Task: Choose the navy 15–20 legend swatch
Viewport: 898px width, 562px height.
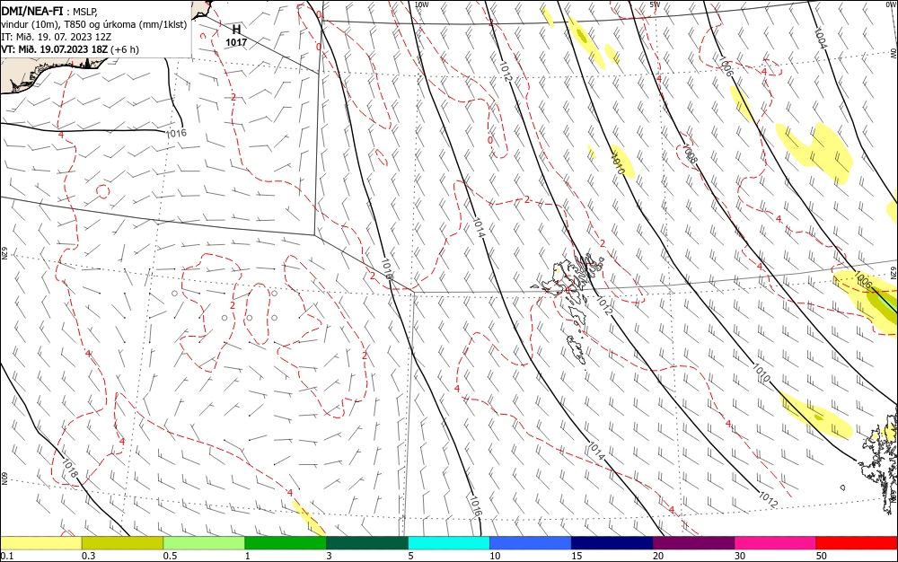Action: pos(612,543)
